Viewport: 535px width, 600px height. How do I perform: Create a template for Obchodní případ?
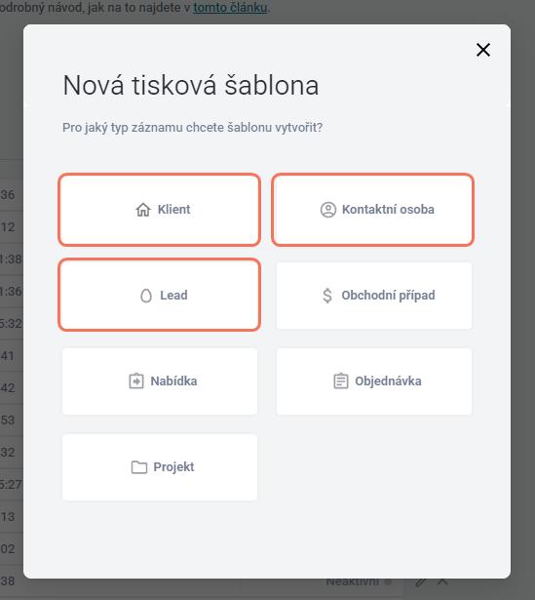tap(374, 296)
